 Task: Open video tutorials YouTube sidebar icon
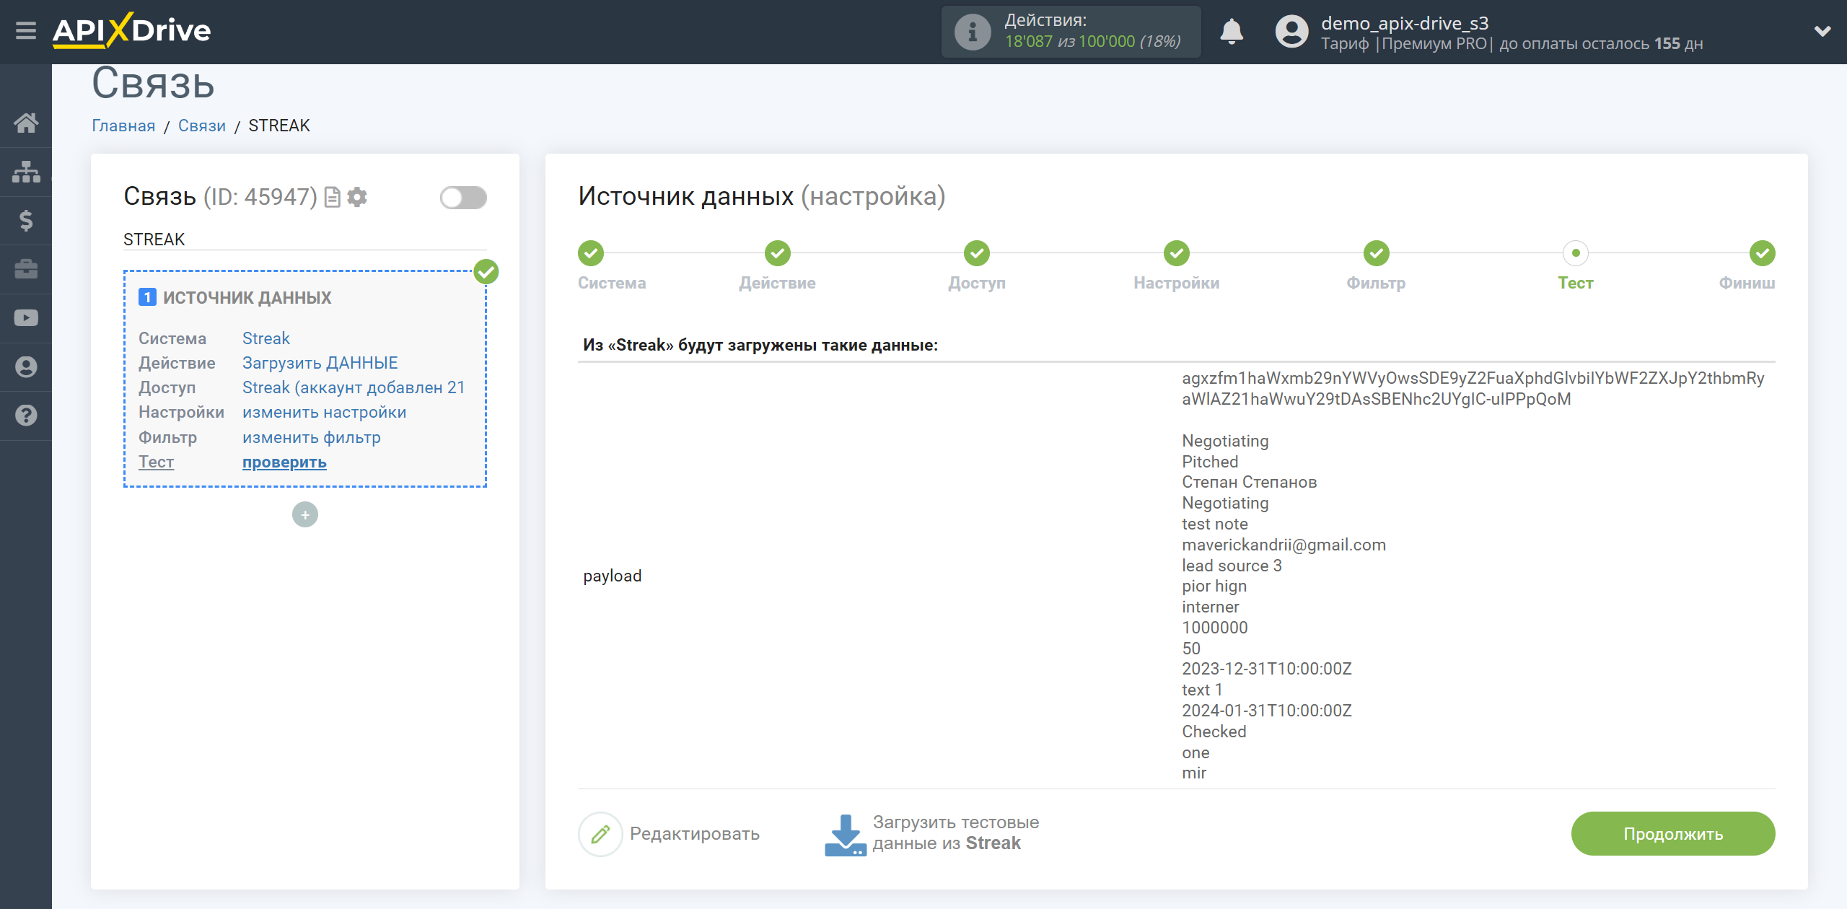pyautogui.click(x=26, y=318)
